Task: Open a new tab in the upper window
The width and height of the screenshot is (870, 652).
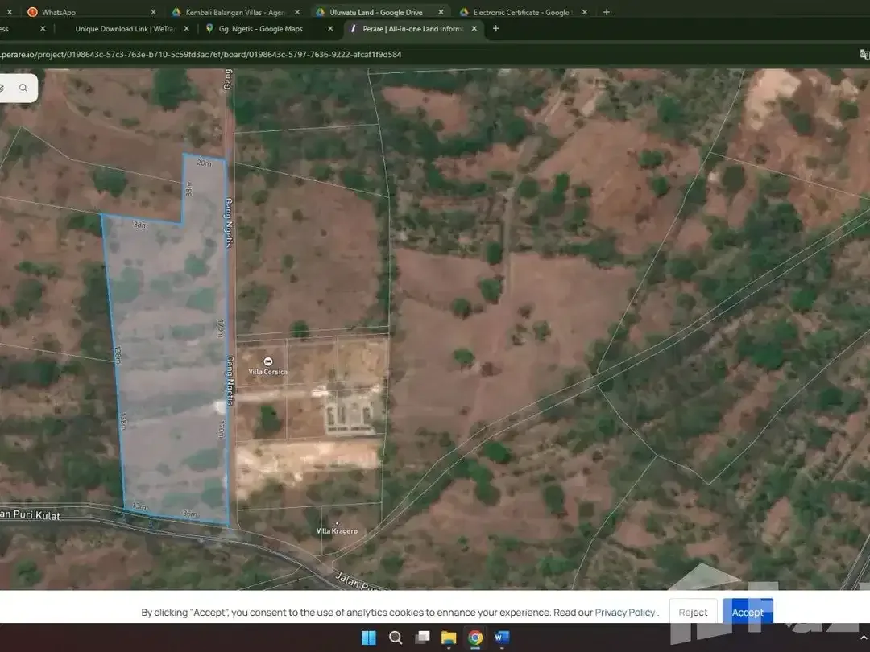Action: (607, 12)
